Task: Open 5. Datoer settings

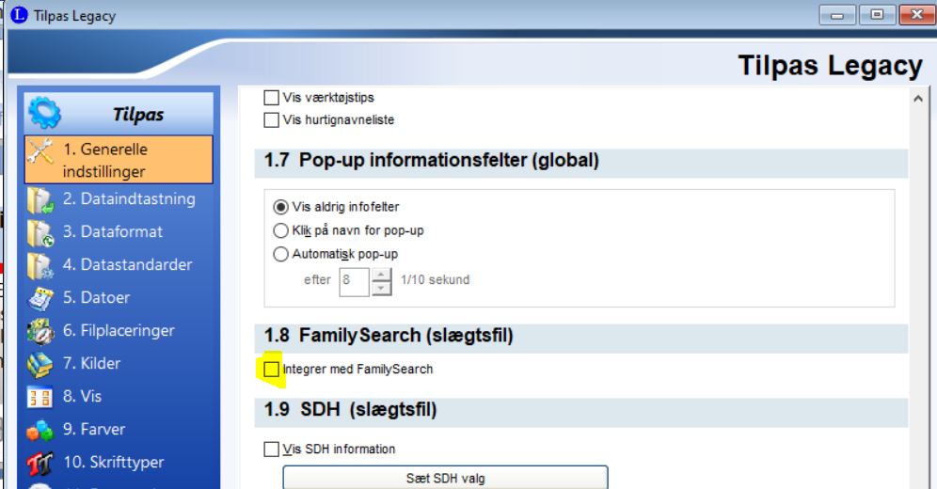Action: (119, 298)
